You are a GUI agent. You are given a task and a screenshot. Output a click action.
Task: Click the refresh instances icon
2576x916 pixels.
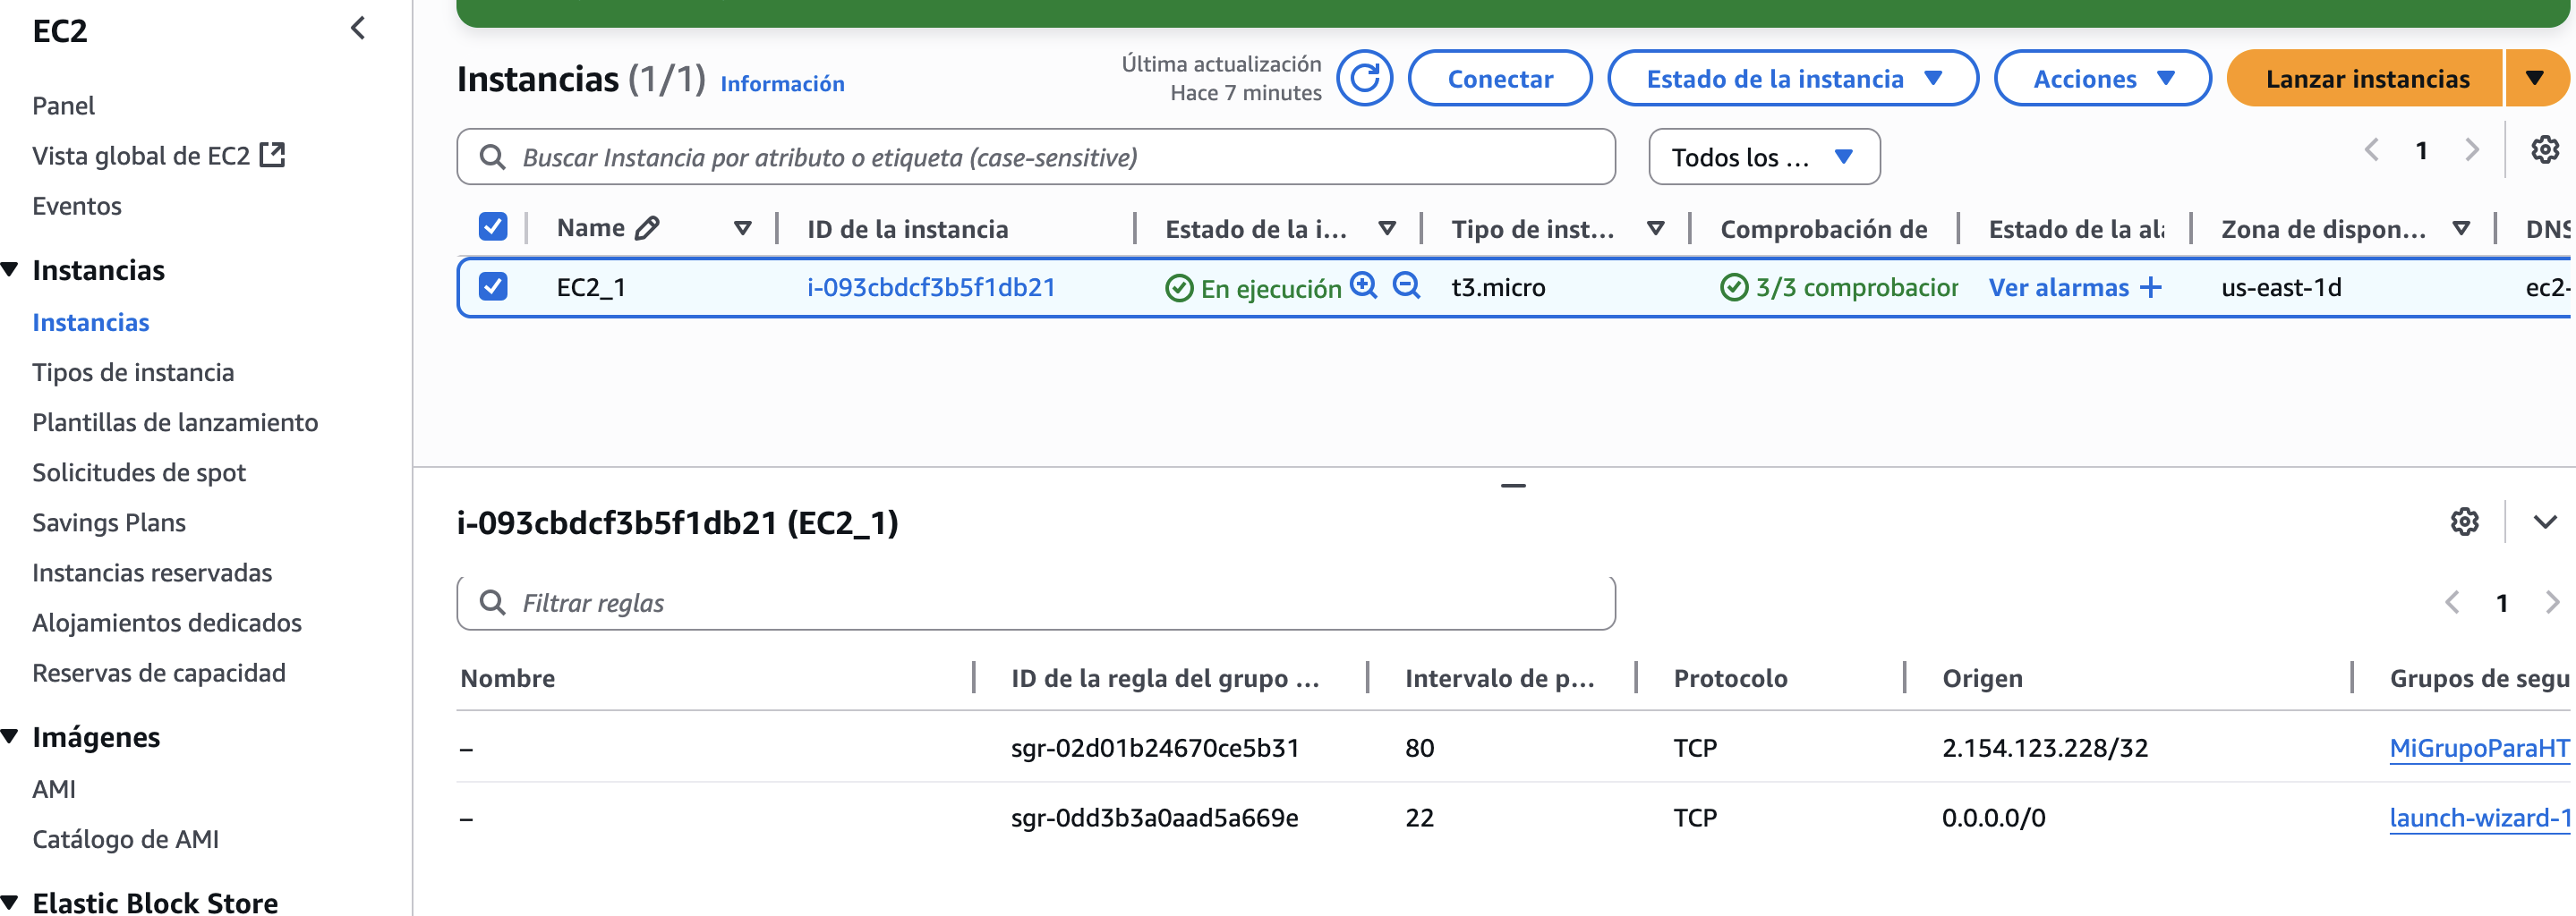1365,78
